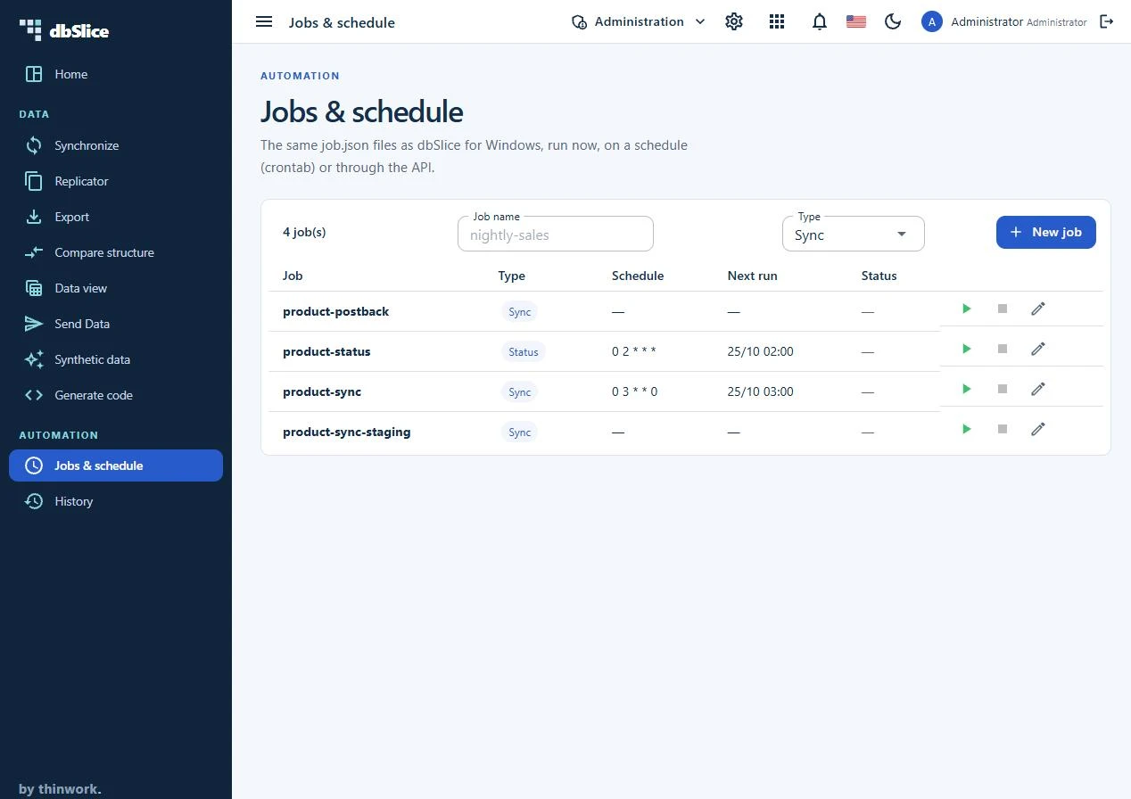Click the product-postback job name
Screen dimensions: 1131x799
pyautogui.click(x=335, y=311)
